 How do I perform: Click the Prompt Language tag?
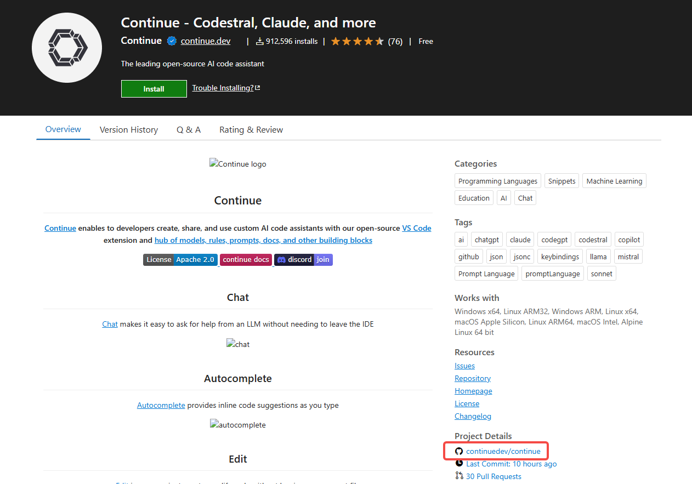coord(486,274)
